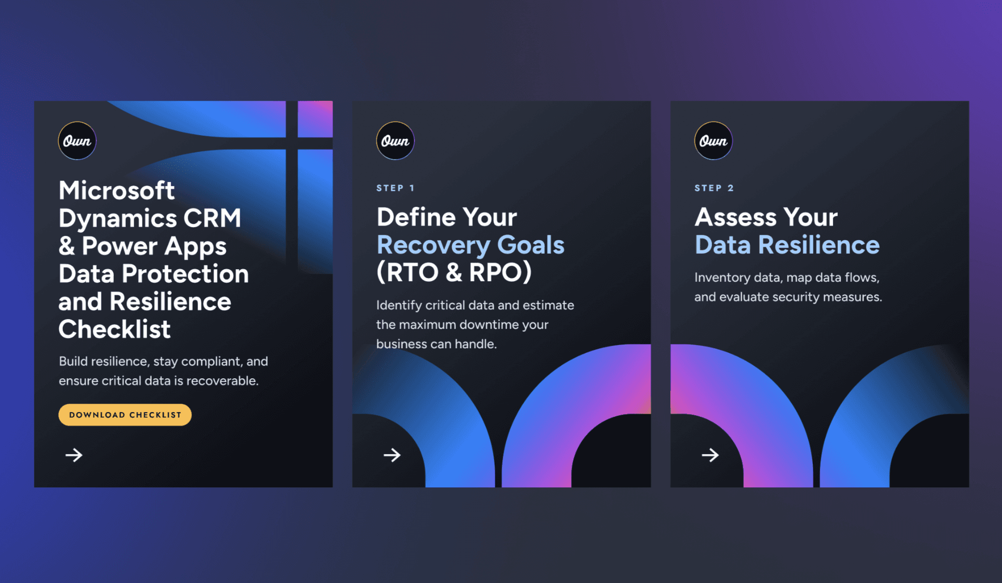Image resolution: width=1002 pixels, height=583 pixels.
Task: Click the 'STEP 1' label
Action: tap(395, 188)
